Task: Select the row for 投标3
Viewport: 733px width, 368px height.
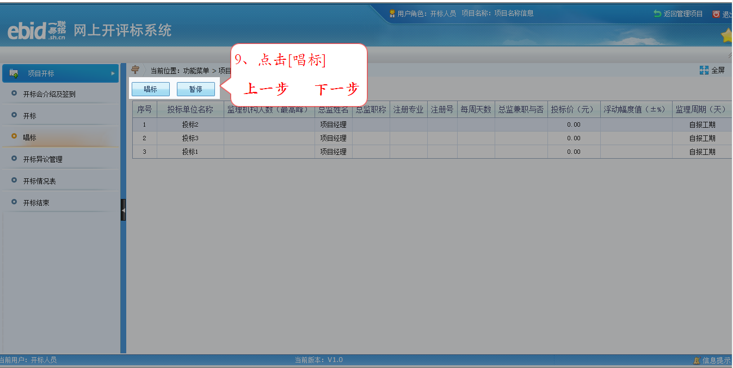Action: (190, 138)
